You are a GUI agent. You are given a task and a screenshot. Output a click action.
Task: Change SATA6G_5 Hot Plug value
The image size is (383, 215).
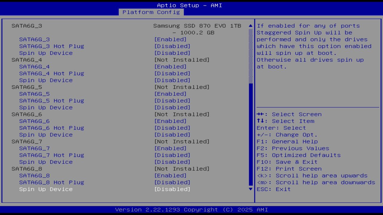[51, 101]
